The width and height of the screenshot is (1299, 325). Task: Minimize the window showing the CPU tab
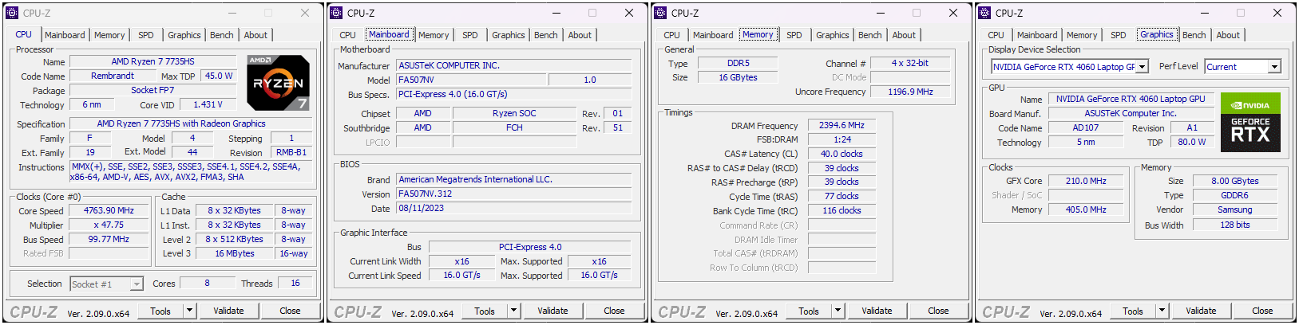click(x=232, y=13)
